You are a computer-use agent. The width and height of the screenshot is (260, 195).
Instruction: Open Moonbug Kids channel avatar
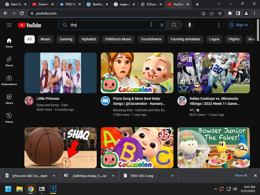105,101
